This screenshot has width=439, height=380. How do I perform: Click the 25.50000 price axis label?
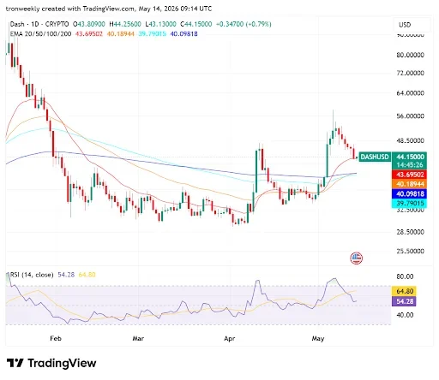[410, 251]
